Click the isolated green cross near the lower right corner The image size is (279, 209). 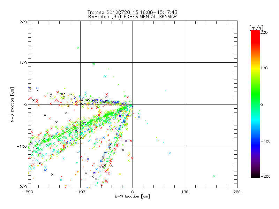(x=214, y=176)
